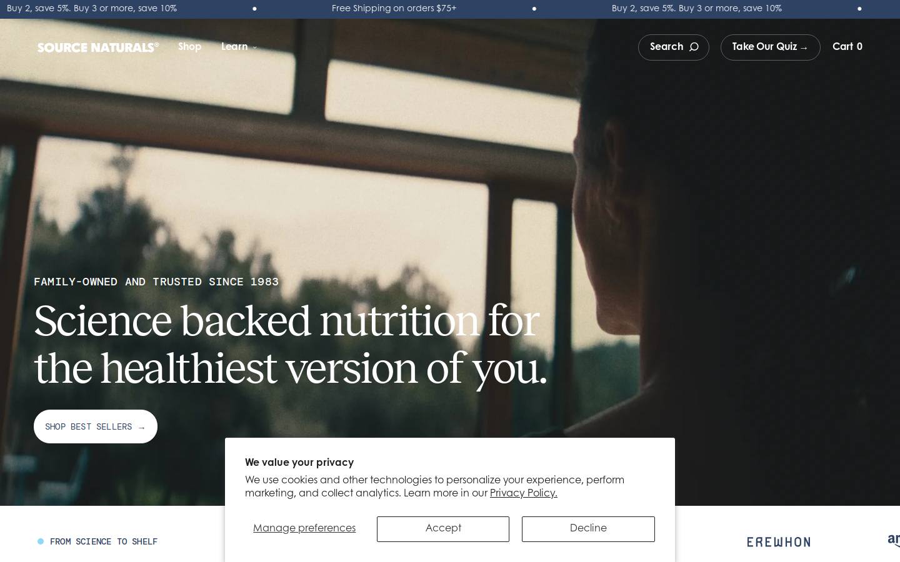Open the Privacy Policy link
900x562 pixels.
(x=524, y=493)
